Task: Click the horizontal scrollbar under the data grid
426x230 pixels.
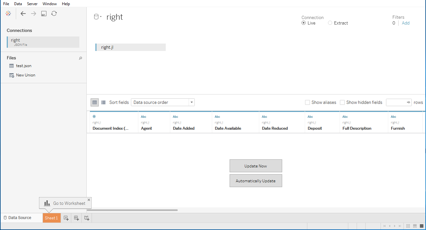Action: click(132, 210)
